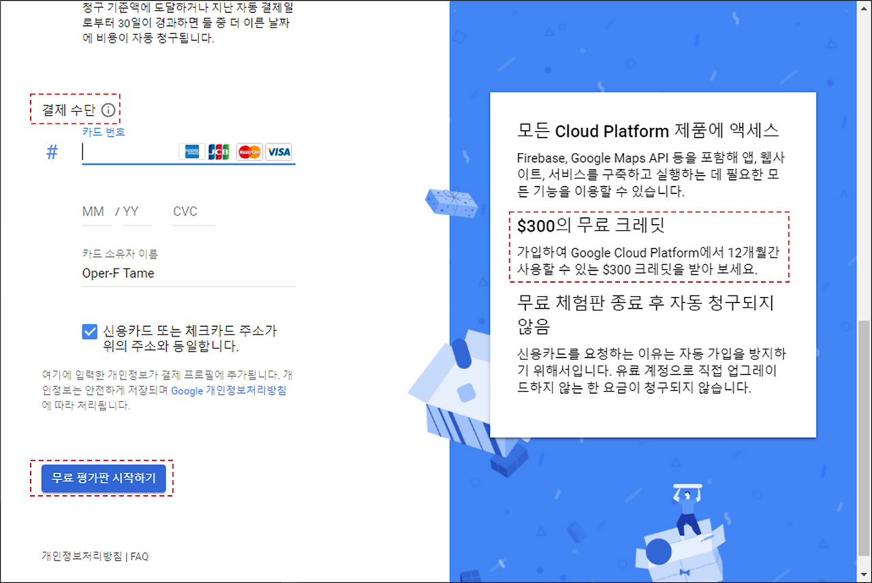This screenshot has width=872, height=583.
Task: Click the 카드 번호 field label
Action: [104, 132]
